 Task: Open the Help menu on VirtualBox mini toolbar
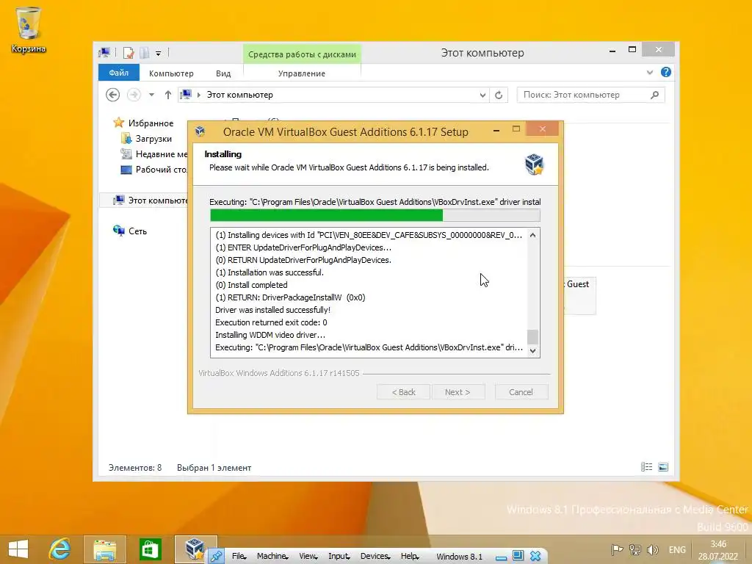410,556
